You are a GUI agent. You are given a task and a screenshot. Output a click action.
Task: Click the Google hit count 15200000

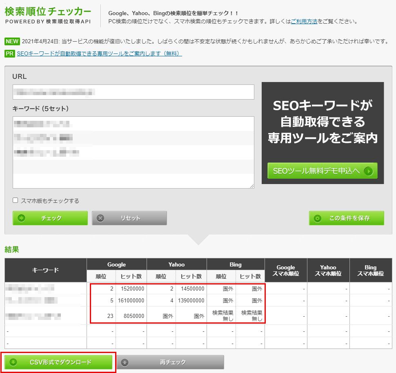pyautogui.click(x=132, y=289)
